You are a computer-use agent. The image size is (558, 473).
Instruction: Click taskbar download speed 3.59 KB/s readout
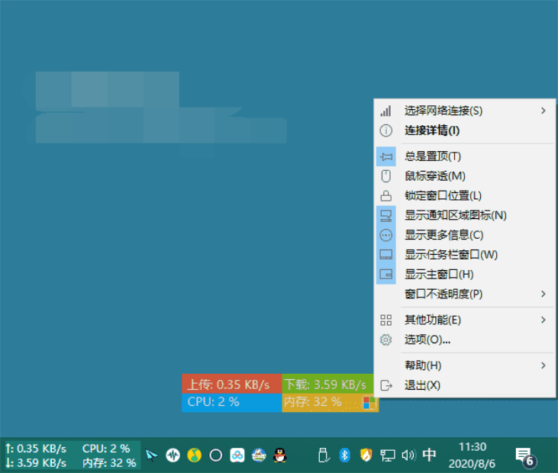click(36, 463)
